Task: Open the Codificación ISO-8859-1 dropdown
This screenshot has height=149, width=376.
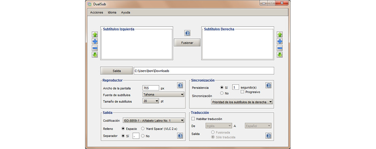Action: [x=154, y=121]
